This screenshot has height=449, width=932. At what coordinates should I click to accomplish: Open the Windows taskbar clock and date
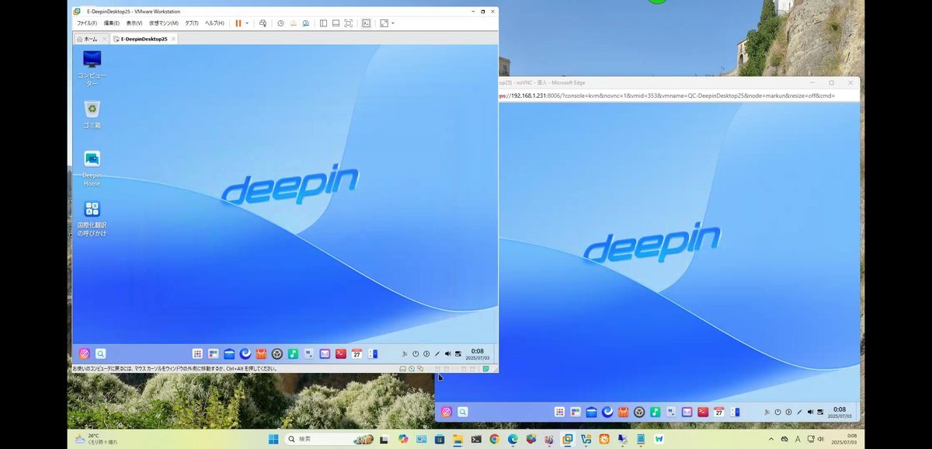click(845, 439)
